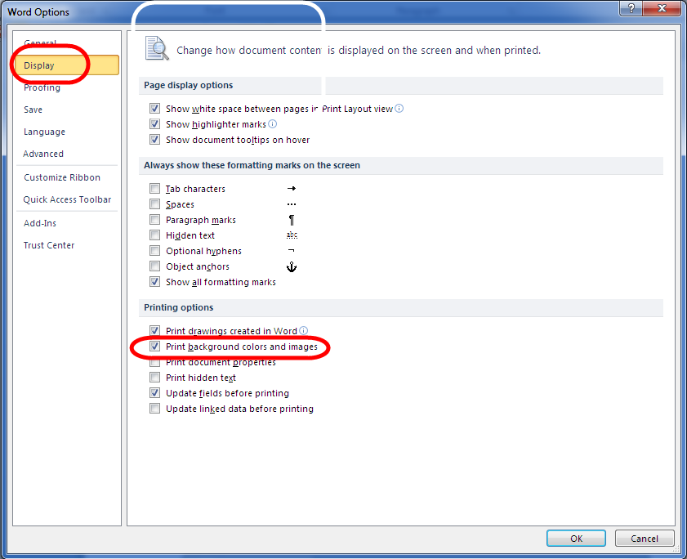The height and width of the screenshot is (559, 687).
Task: Toggle Print drawings created in Word
Action: pos(154,330)
